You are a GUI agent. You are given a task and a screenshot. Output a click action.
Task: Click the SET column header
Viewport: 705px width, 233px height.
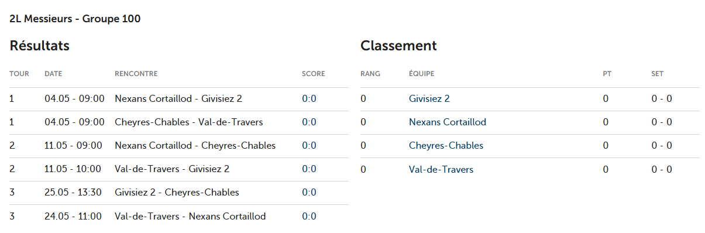[x=658, y=74]
